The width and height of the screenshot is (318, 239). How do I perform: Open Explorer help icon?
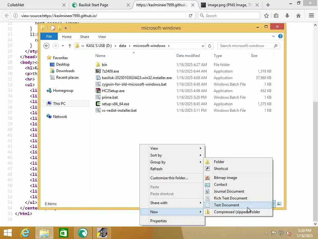pos(280,36)
